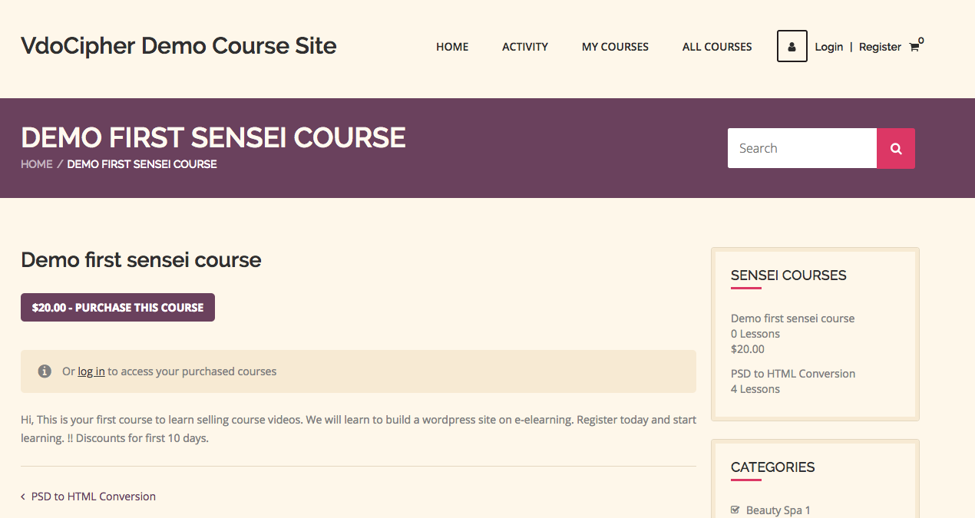Image resolution: width=975 pixels, height=518 pixels.
Task: Focus the Search input field
Action: click(802, 148)
